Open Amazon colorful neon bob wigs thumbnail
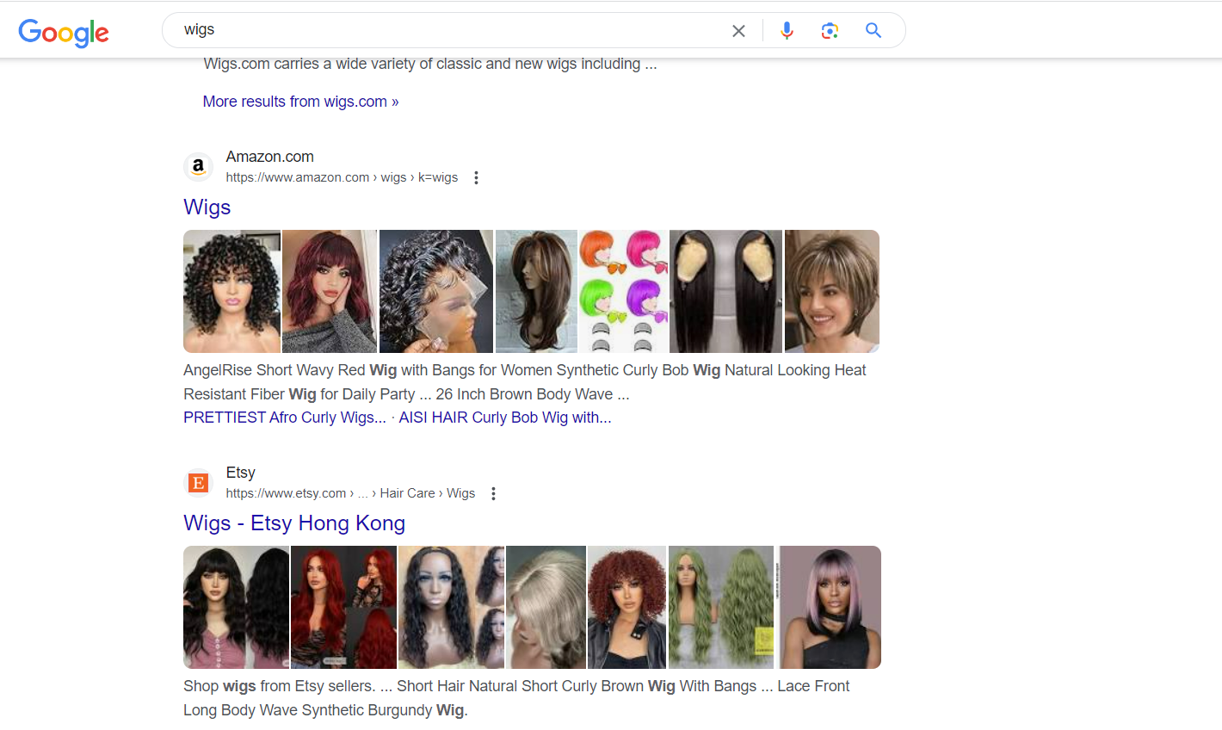The width and height of the screenshot is (1222, 730). tap(624, 291)
